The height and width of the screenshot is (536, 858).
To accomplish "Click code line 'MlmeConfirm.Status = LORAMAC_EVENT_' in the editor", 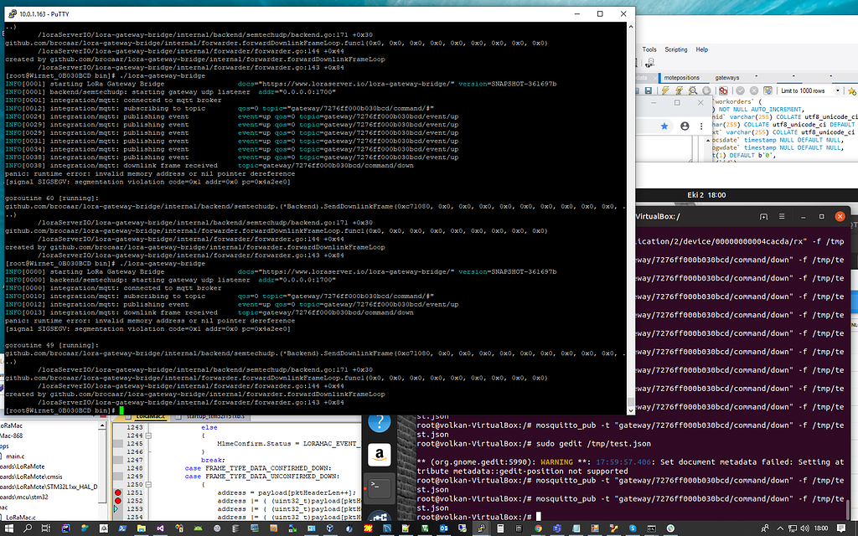I will 287,444.
